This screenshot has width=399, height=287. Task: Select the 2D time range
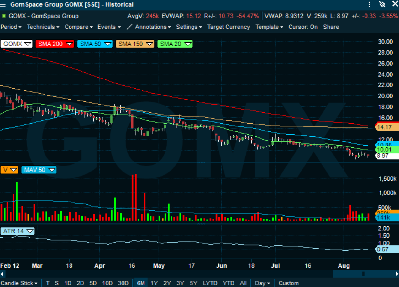tap(80, 283)
